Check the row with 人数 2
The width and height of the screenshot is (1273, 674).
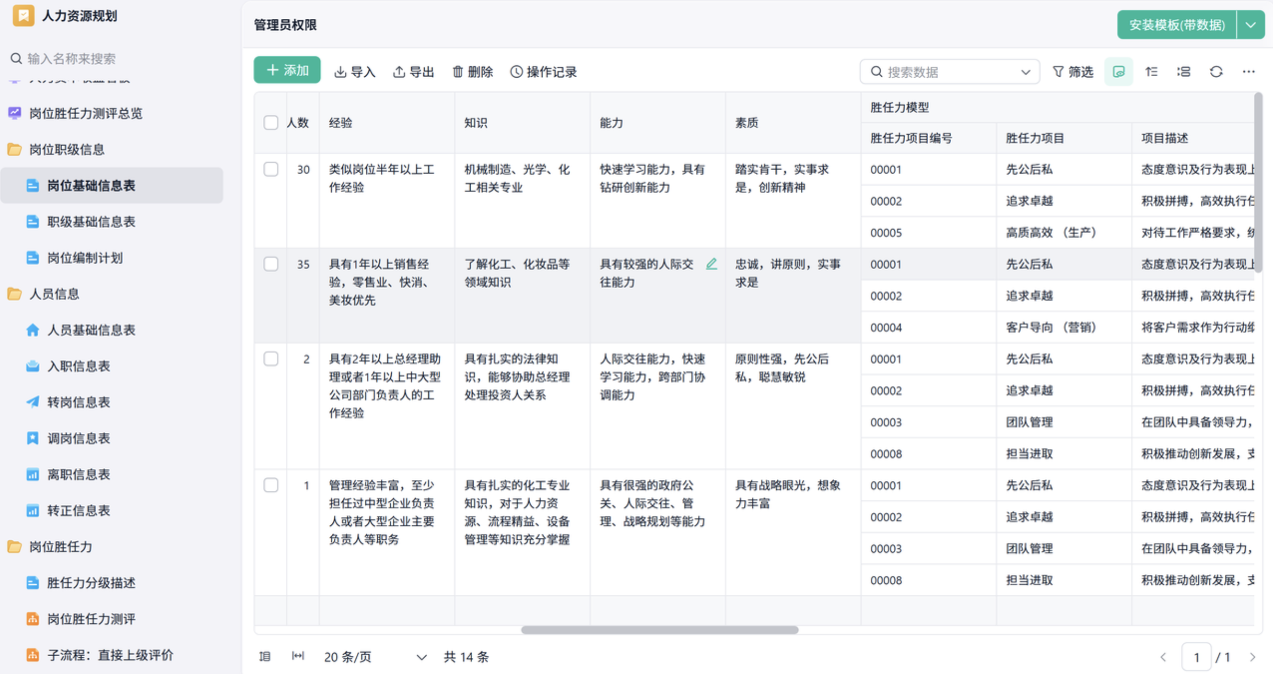click(x=271, y=359)
